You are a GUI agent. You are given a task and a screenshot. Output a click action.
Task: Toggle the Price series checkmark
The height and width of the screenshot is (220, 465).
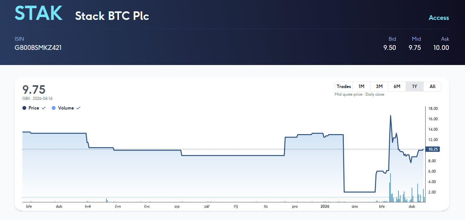(x=44, y=108)
